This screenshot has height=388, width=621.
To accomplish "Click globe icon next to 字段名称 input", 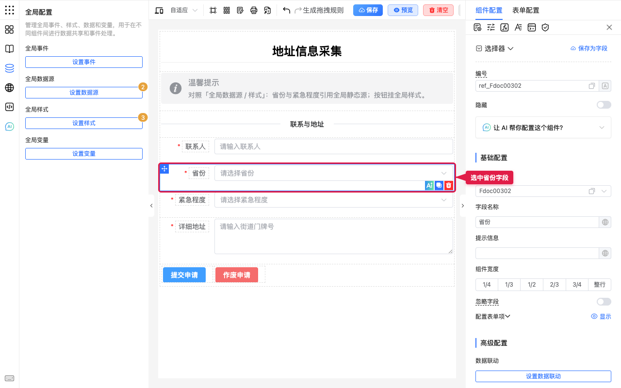I will pyautogui.click(x=605, y=222).
